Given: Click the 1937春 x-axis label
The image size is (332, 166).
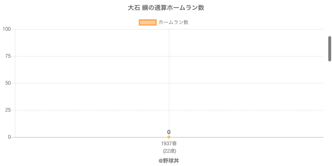Looking at the screenshot, I should [x=169, y=144].
